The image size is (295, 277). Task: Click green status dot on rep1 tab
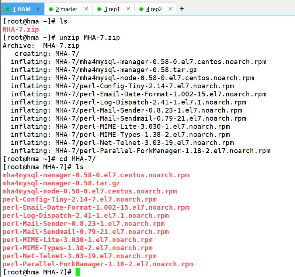[99, 9]
